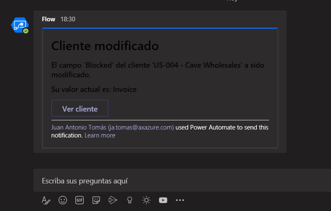Viewport: 331px width, 211px height.
Task: Click the Cliente modificado card title
Action: 105,46
